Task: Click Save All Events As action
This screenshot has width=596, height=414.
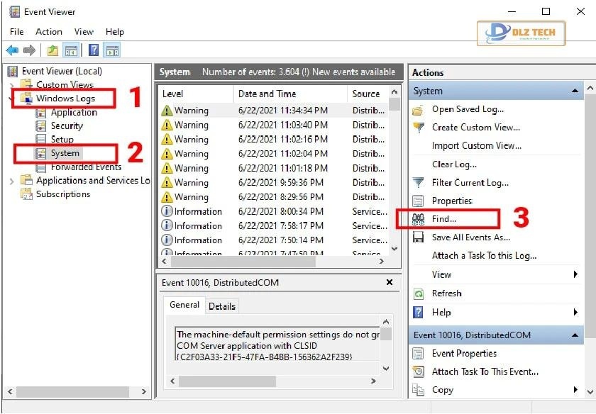Action: click(x=471, y=237)
